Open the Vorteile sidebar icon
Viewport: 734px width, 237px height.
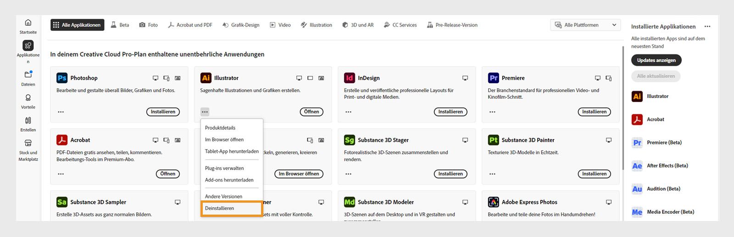pyautogui.click(x=28, y=97)
